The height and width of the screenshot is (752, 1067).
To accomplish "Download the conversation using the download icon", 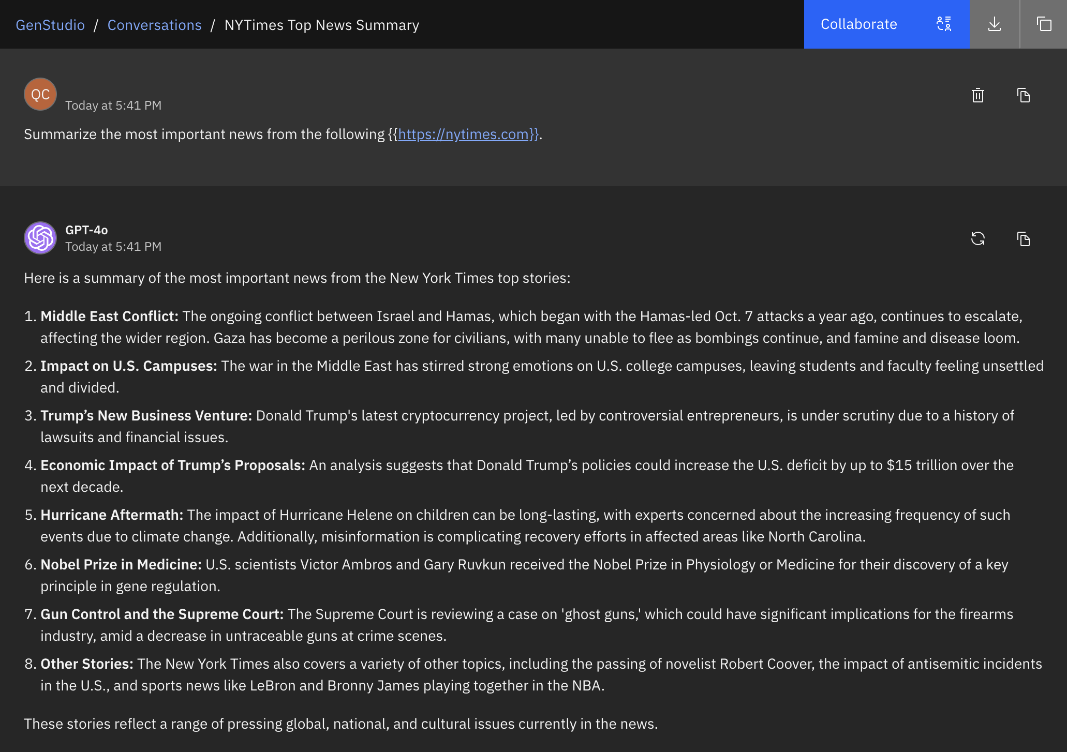I will pos(994,24).
